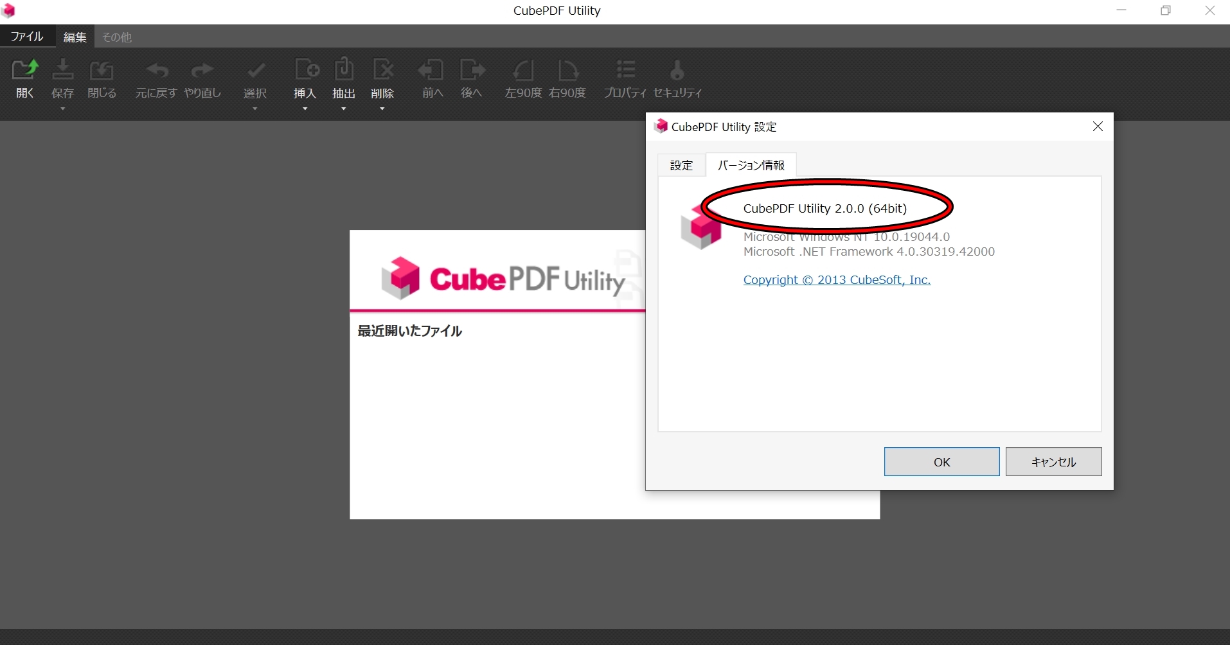This screenshot has height=645, width=1230.
Task: Open document properties via the プロパティ icon
Action: (625, 77)
